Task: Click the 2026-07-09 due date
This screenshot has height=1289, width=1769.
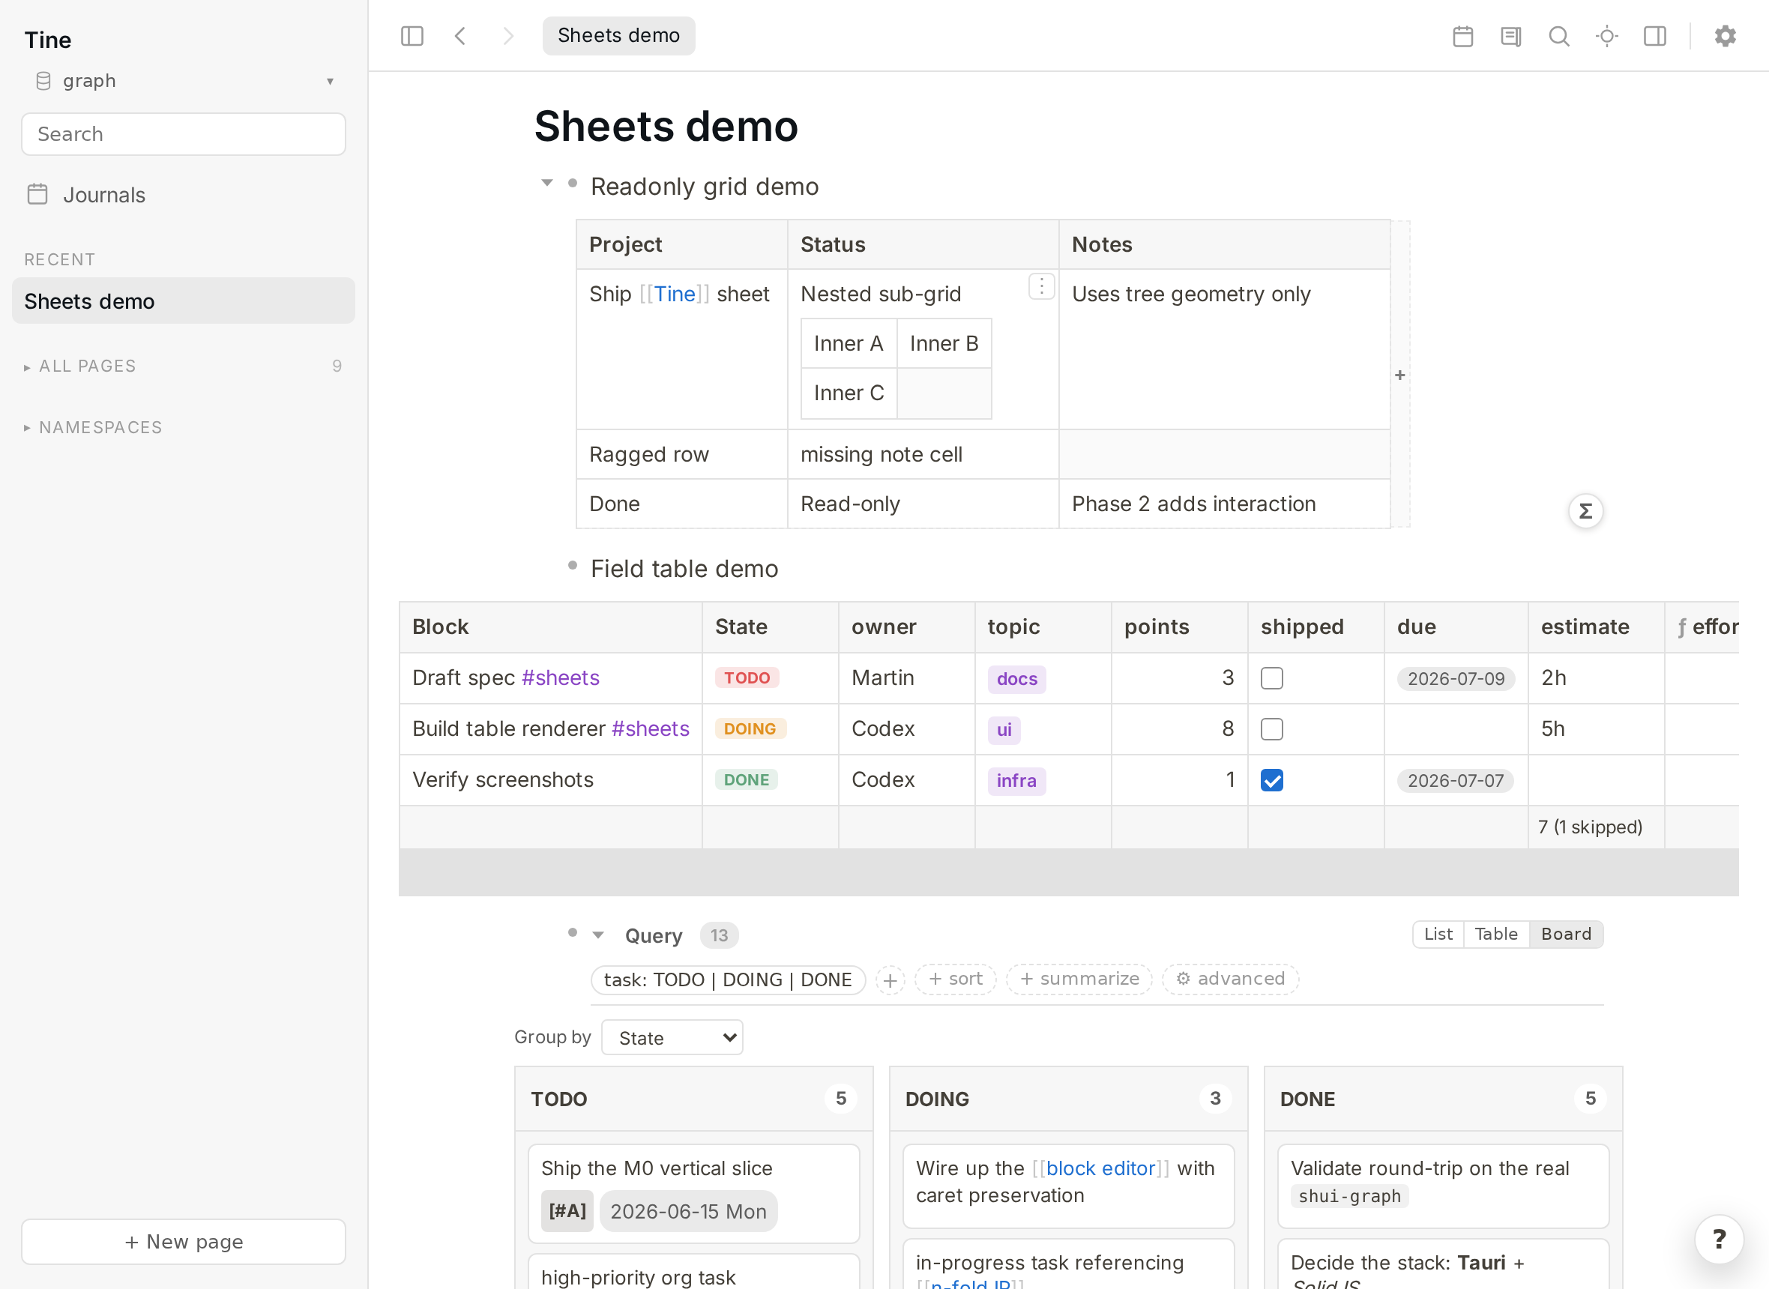Action: 1456,679
